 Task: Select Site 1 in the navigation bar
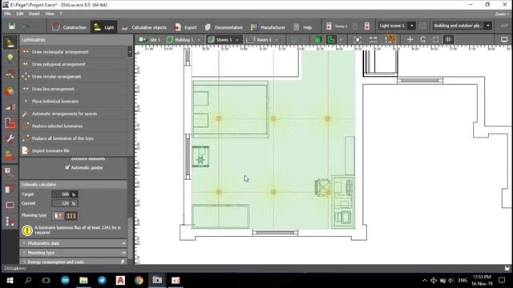(150, 40)
